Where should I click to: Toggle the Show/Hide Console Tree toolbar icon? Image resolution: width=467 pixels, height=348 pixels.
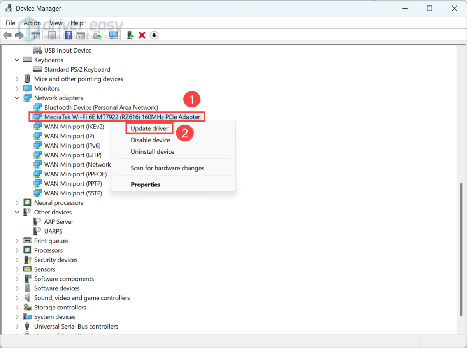[x=36, y=35]
